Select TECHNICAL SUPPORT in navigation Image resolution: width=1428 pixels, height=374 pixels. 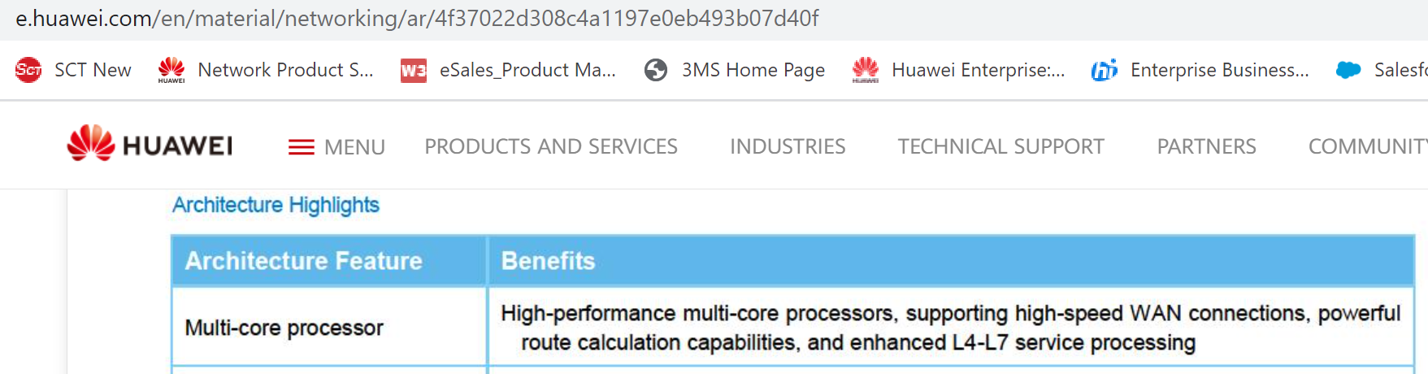point(1001,146)
